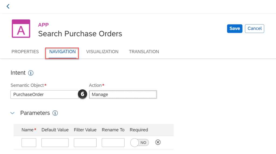Open the Parameters info icon
The height and width of the screenshot is (154, 276).
pos(55,113)
